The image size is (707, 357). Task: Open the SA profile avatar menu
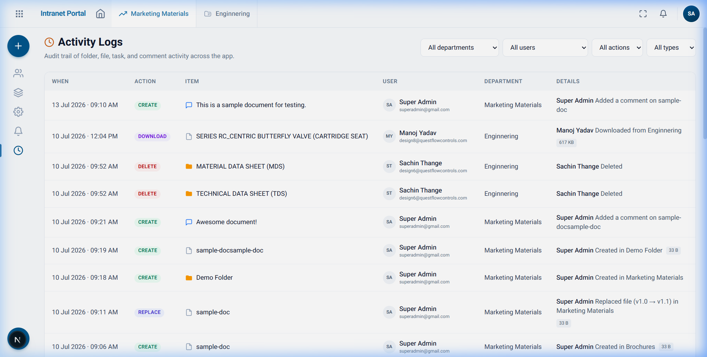click(691, 14)
